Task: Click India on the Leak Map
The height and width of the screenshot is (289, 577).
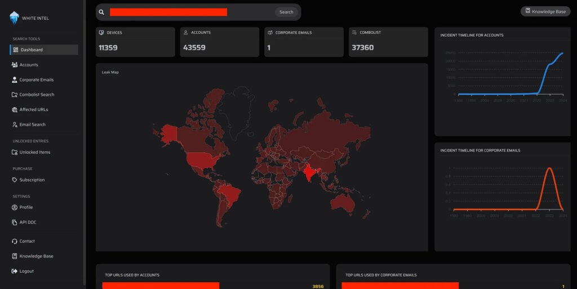Action: [309, 172]
